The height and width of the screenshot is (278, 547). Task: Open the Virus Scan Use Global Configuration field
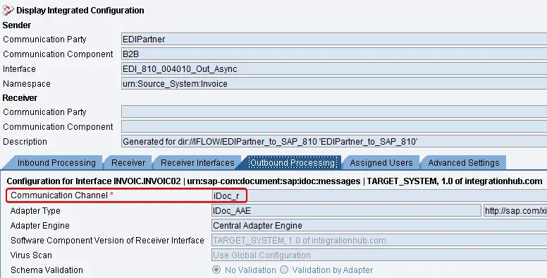(x=379, y=255)
